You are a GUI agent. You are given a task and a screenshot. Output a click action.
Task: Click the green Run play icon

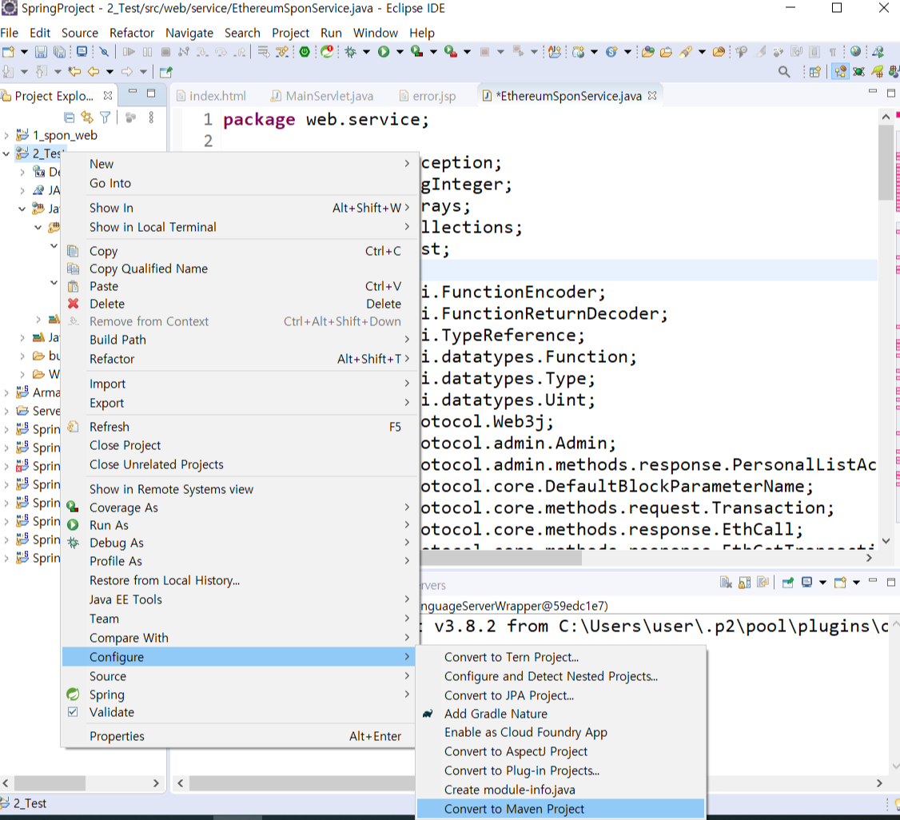(x=384, y=52)
